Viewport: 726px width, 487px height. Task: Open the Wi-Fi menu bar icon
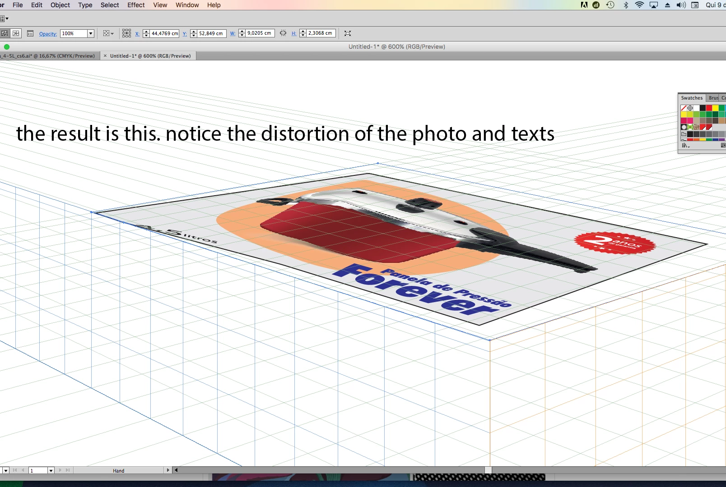pyautogui.click(x=639, y=5)
